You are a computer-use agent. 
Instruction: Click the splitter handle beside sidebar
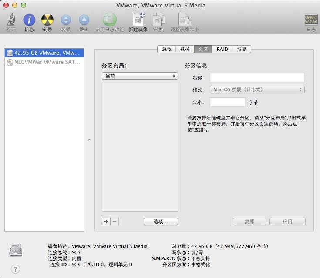coord(89,140)
